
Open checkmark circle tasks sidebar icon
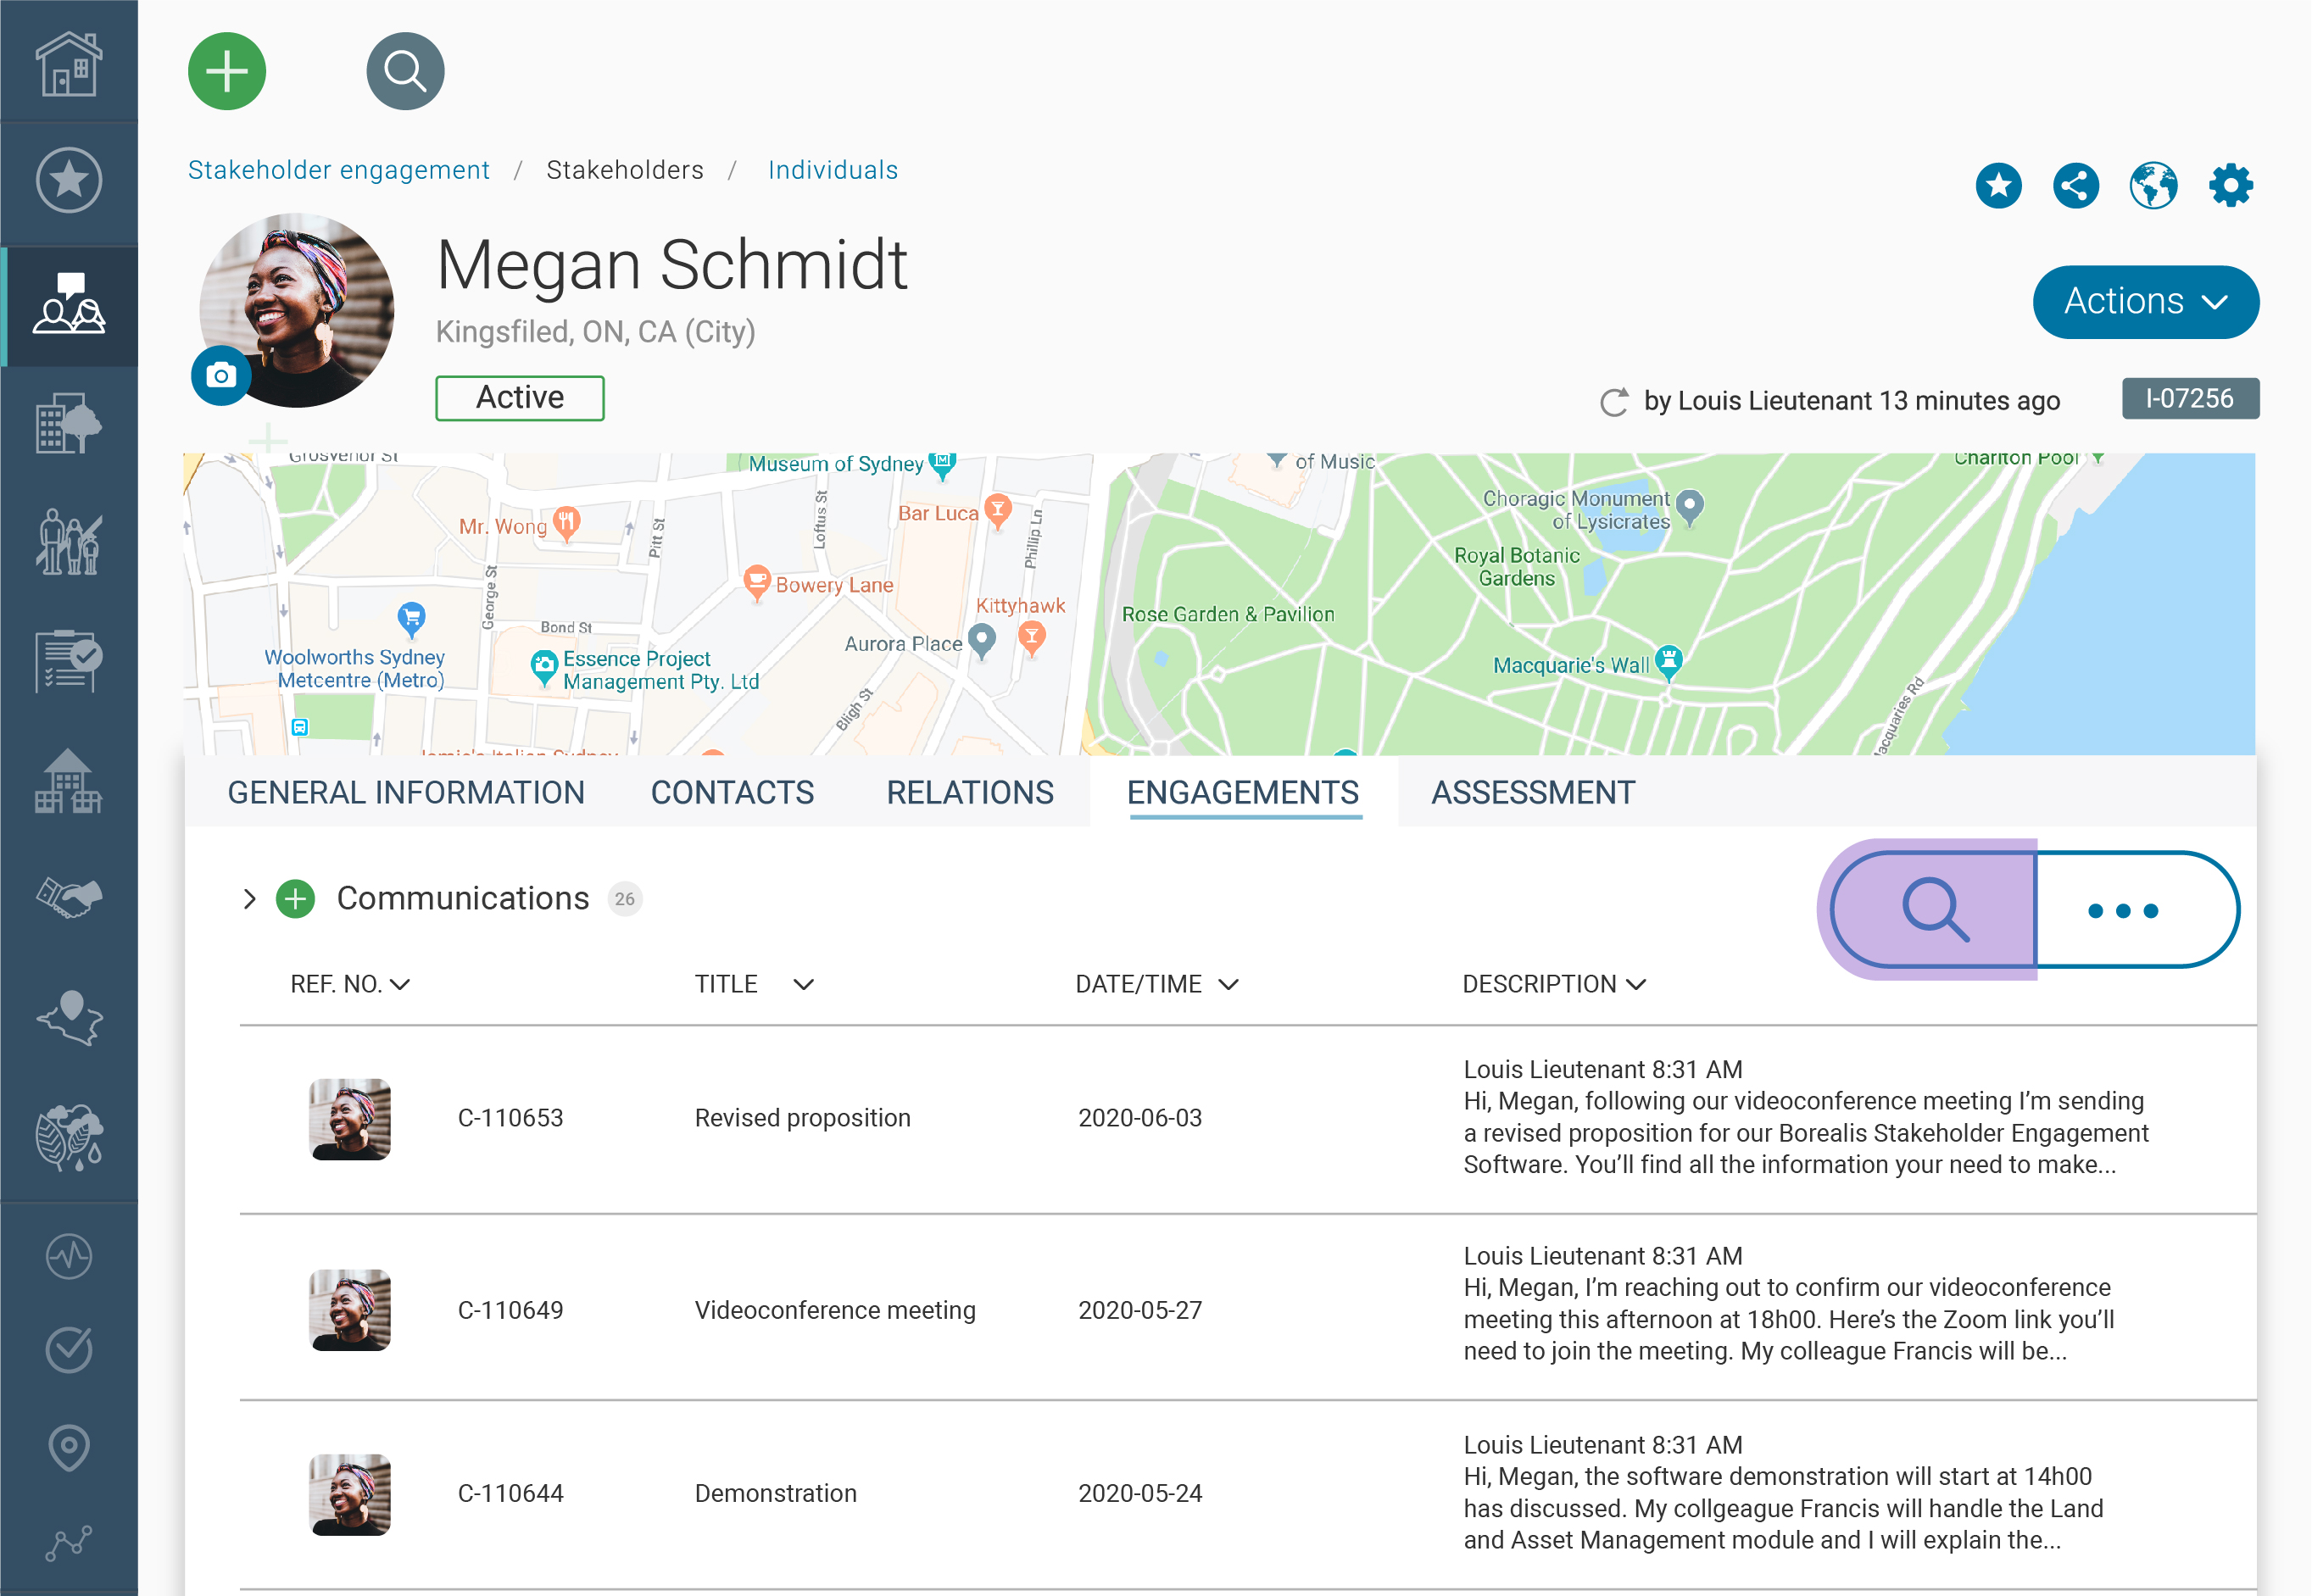pos(69,1350)
